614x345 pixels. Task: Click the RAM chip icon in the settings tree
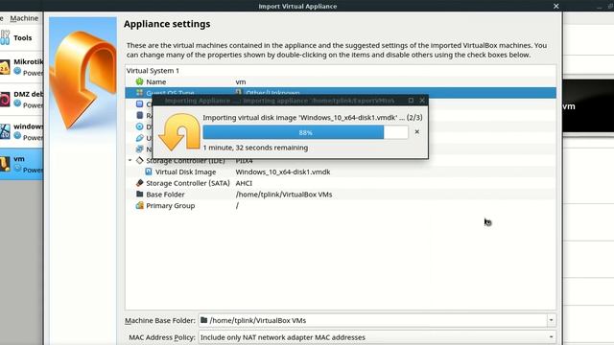139,115
